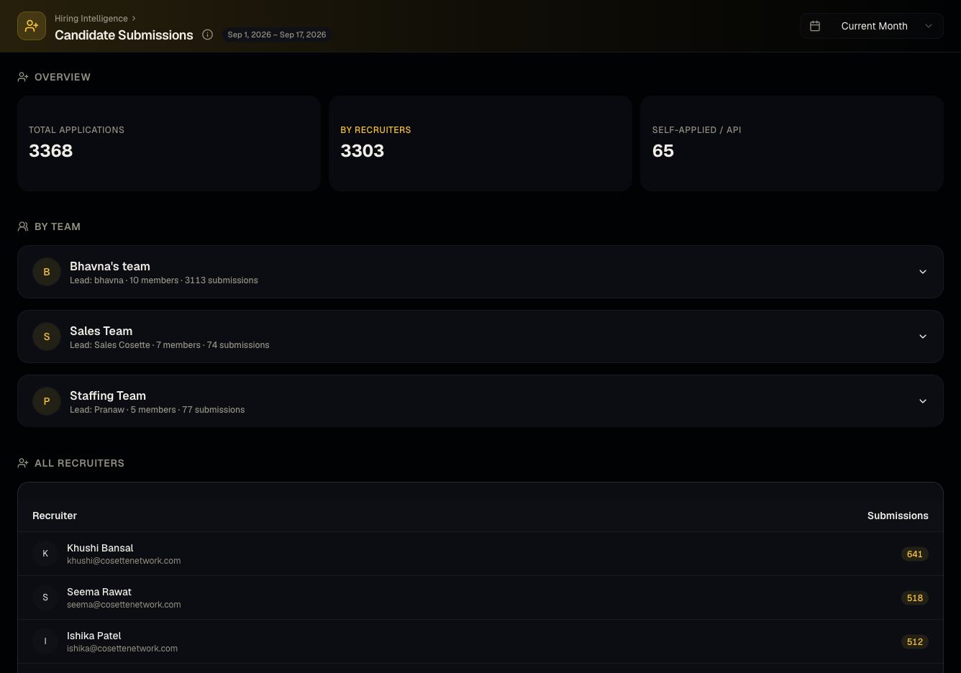
Task: Go to Hiring Intelligence breadcrumb
Action: [91, 19]
